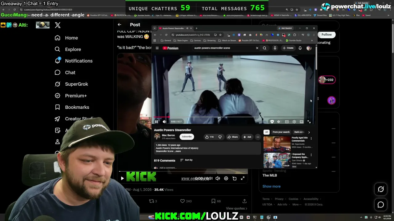Open tab search dropdown in YouTube window
394x221 pixels.
(x=155, y=28)
